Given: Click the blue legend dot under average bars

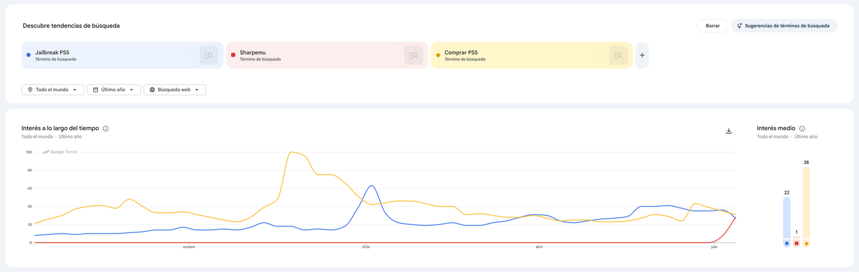Looking at the screenshot, I should pos(787,244).
